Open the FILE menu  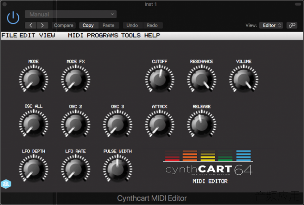[9, 35]
